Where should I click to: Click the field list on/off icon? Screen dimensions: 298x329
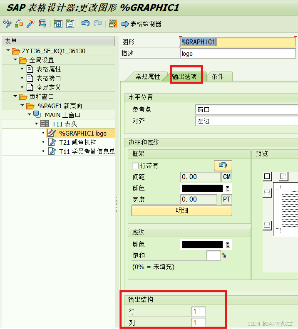click(113, 23)
